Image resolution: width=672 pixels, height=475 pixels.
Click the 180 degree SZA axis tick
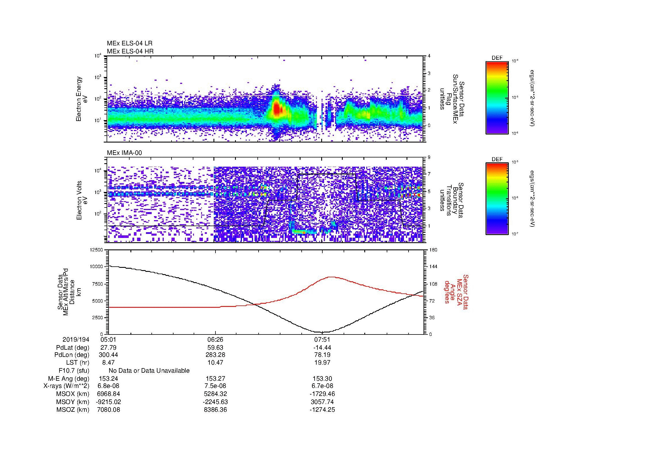[x=434, y=250]
